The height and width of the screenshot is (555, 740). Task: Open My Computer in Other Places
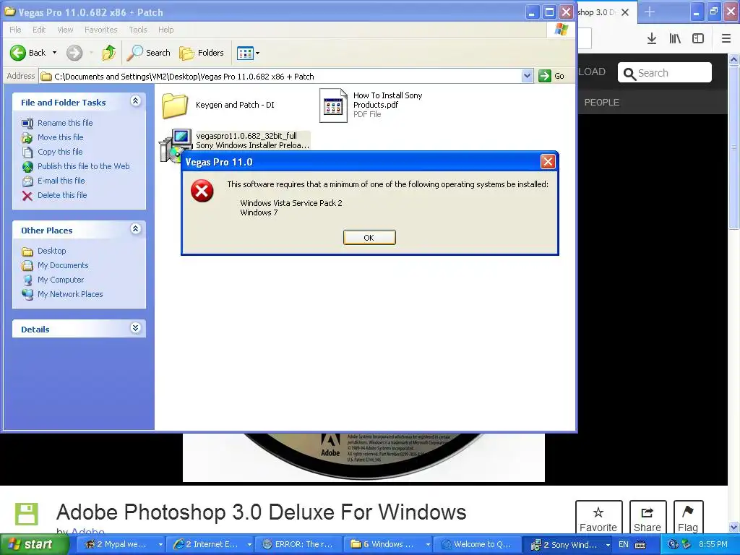(61, 280)
